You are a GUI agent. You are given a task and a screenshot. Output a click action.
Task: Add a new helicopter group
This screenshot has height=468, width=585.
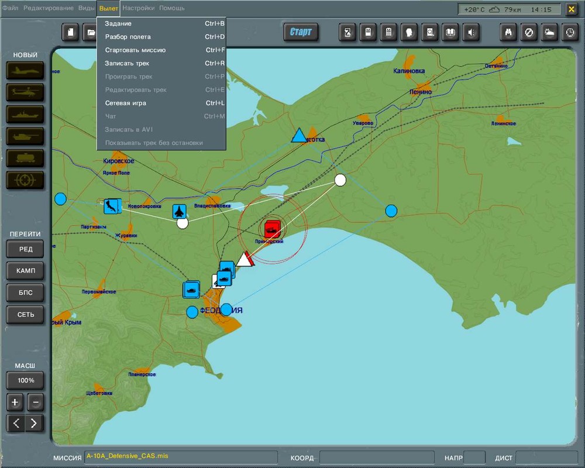point(25,92)
